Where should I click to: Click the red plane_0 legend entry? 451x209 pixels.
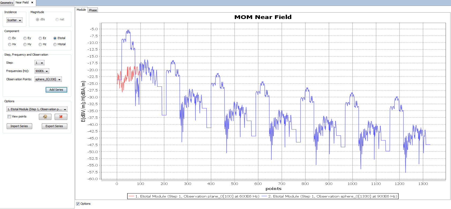[x=194, y=196]
